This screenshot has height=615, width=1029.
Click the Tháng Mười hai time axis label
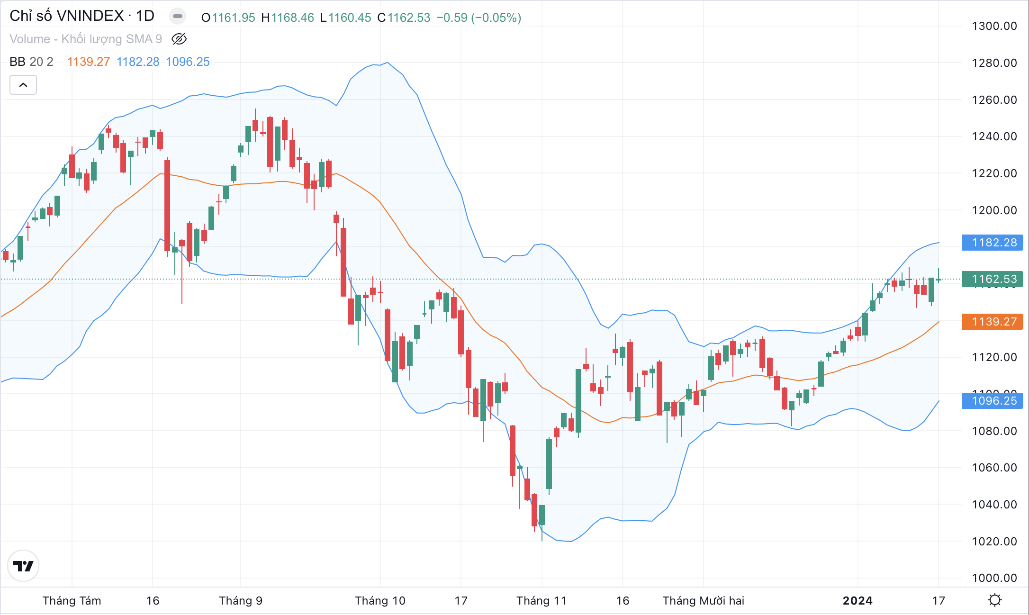click(704, 601)
